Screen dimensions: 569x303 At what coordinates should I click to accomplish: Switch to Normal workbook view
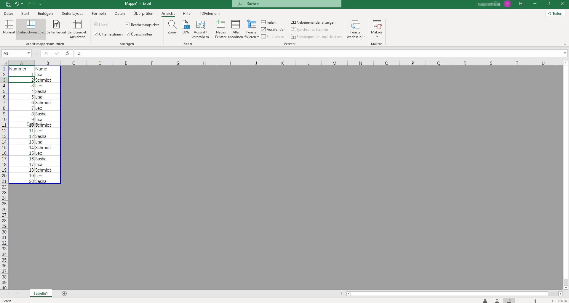tap(9, 27)
